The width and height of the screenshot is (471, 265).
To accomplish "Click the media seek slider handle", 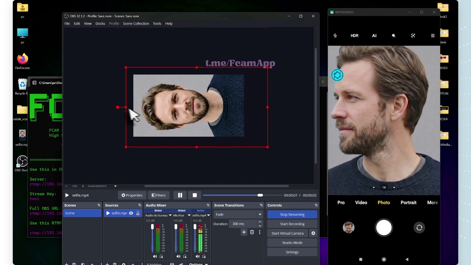I will [260, 195].
